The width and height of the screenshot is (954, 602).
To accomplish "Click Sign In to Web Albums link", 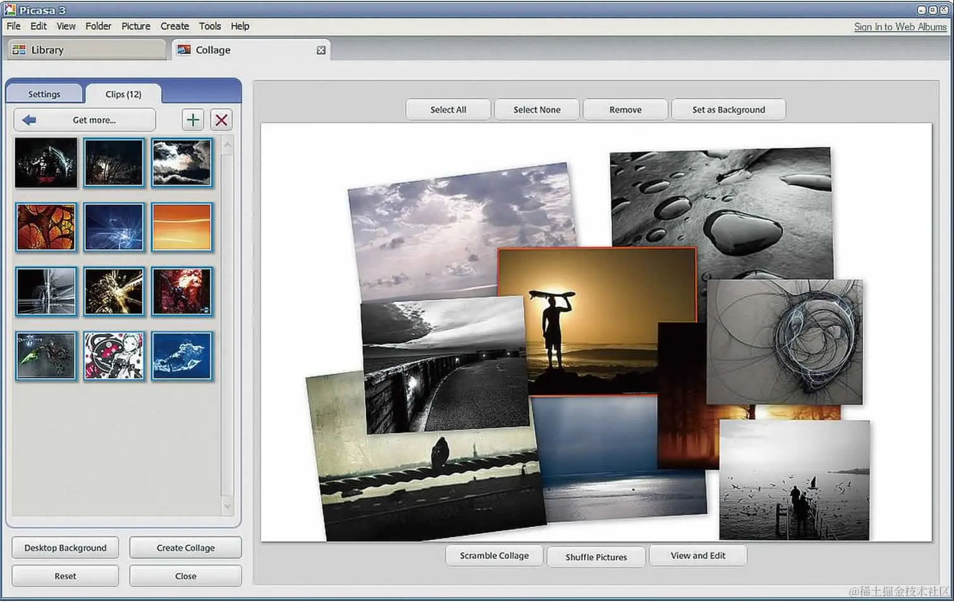I will [900, 27].
